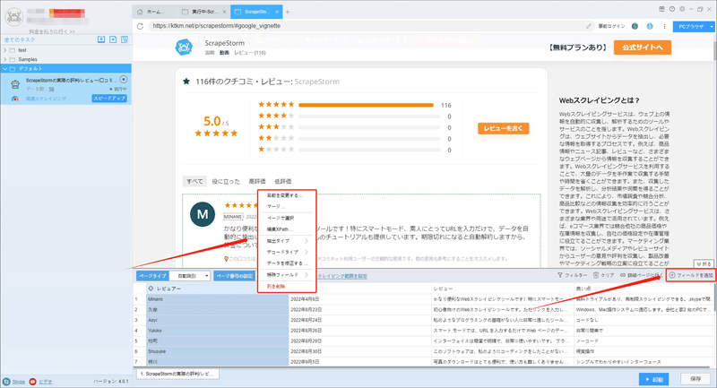Close the 実行中-Scr tab
The width and height of the screenshot is (717, 388).
pos(224,12)
